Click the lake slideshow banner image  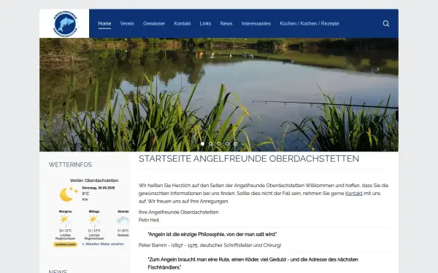click(x=219, y=95)
